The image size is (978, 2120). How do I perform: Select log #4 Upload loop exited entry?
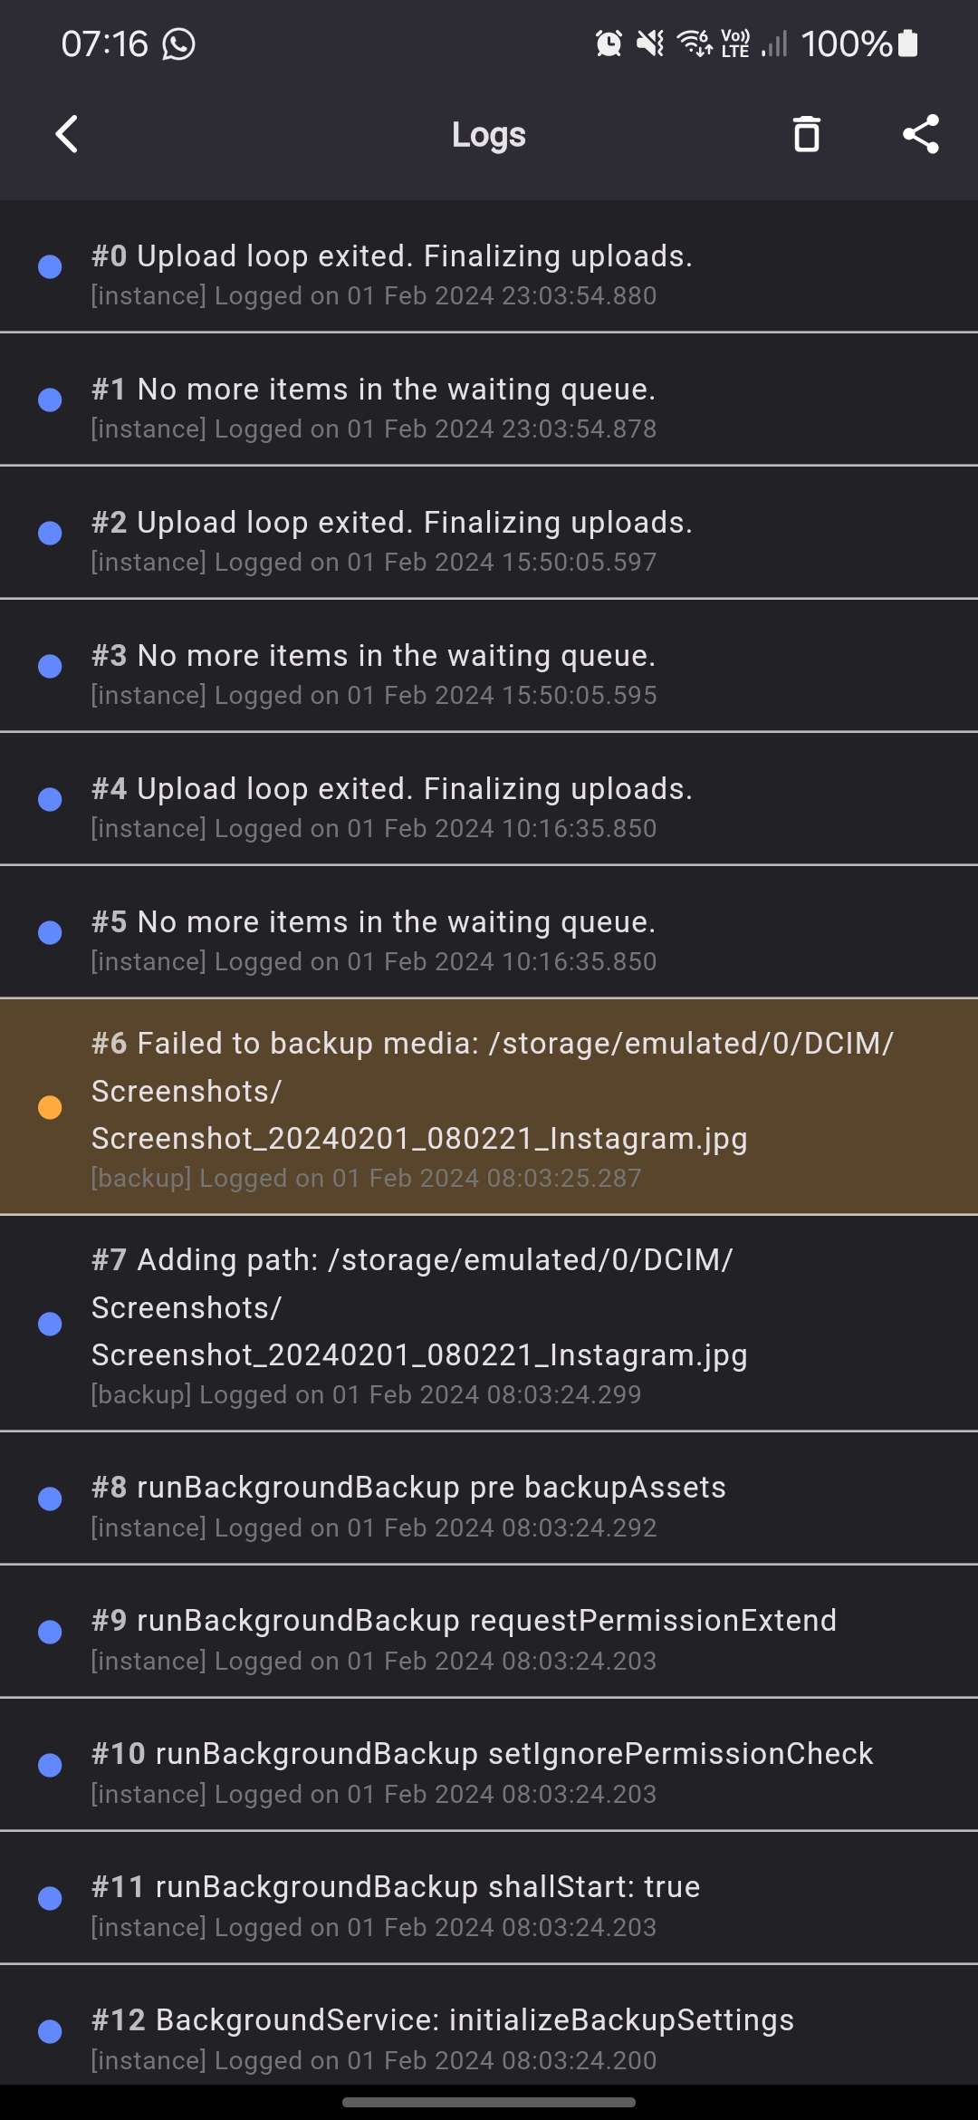489,799
